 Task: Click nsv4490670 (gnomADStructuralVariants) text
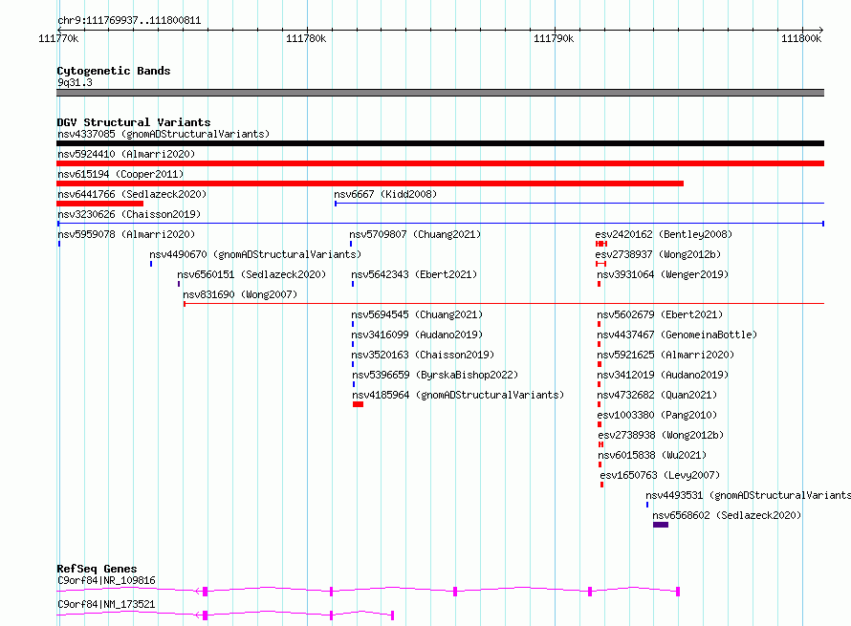tap(255, 254)
